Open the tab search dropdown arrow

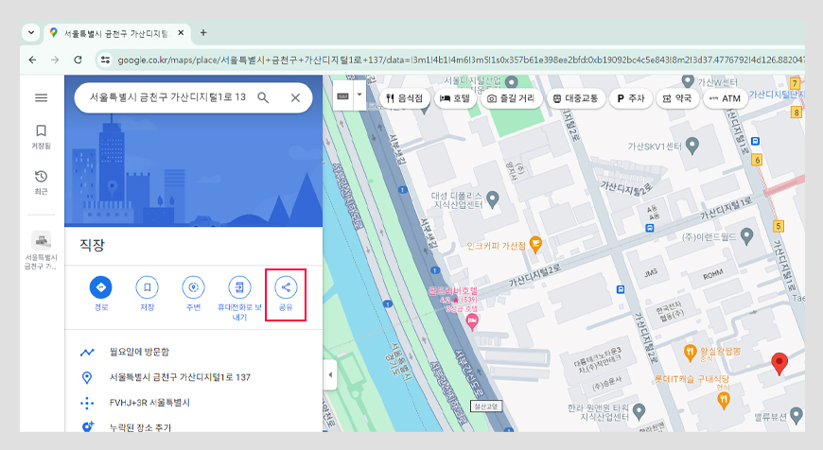31,32
